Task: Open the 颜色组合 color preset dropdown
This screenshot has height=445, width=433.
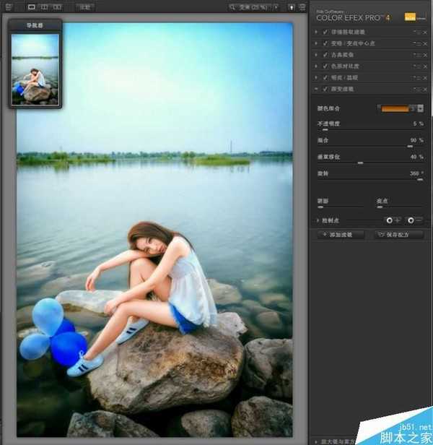Action: point(420,108)
